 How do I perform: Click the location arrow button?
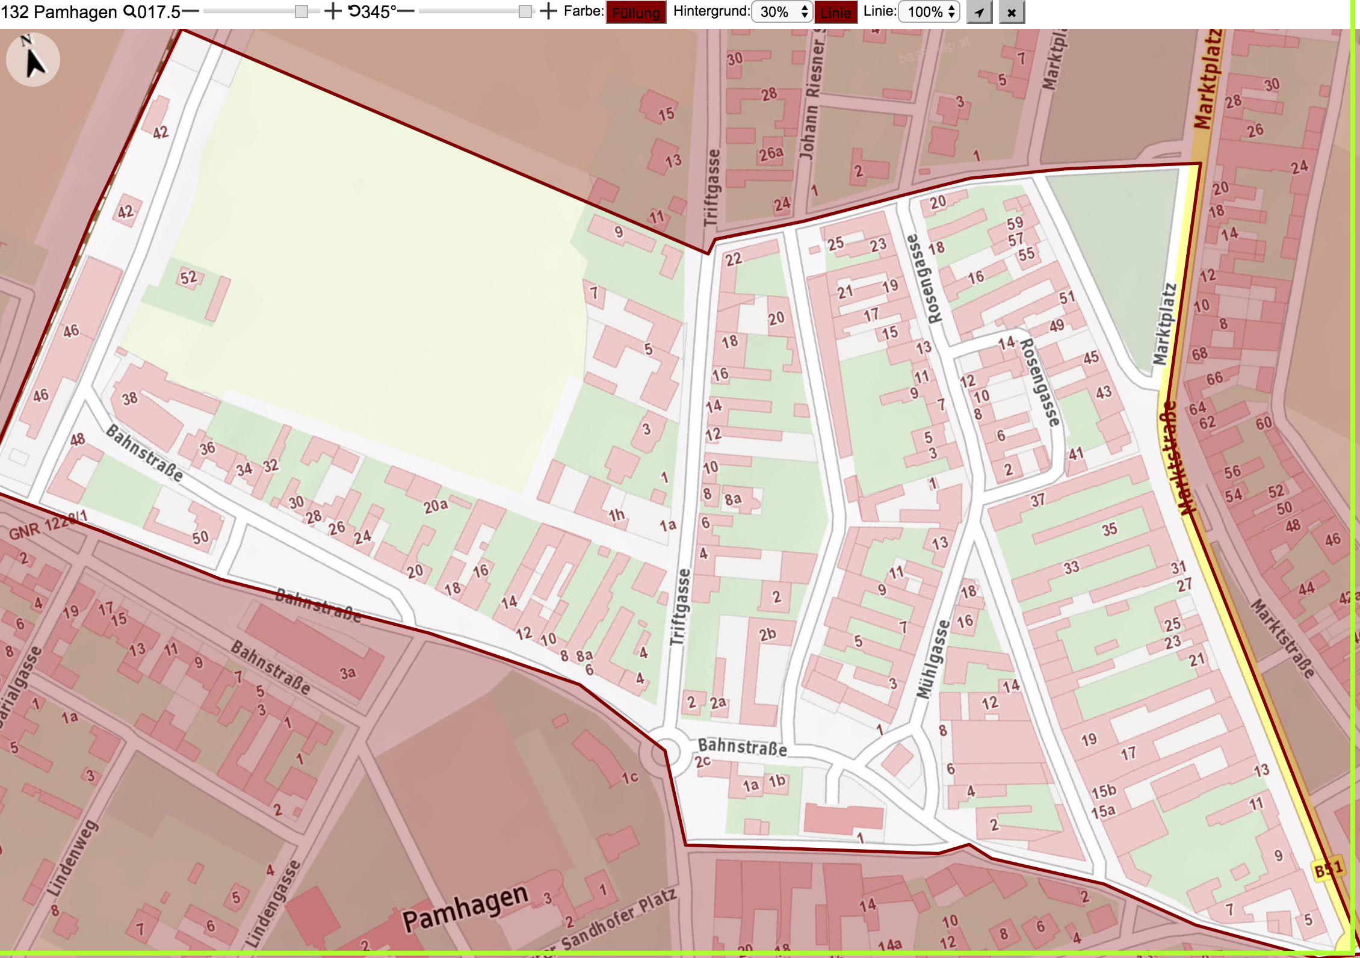979,12
